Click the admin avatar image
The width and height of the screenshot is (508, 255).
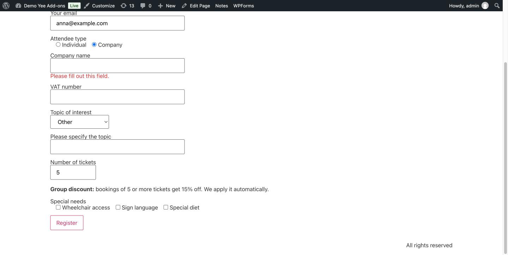point(485,6)
